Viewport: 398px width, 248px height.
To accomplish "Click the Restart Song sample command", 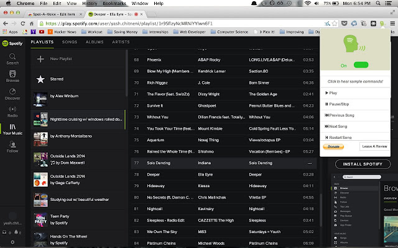I will tap(355, 136).
